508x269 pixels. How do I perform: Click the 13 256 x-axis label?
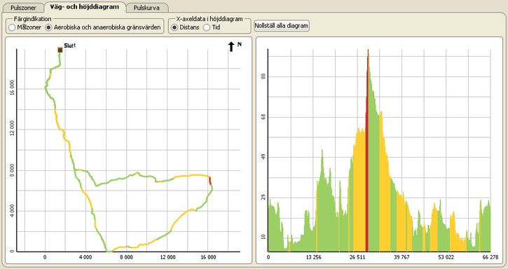[315, 257]
